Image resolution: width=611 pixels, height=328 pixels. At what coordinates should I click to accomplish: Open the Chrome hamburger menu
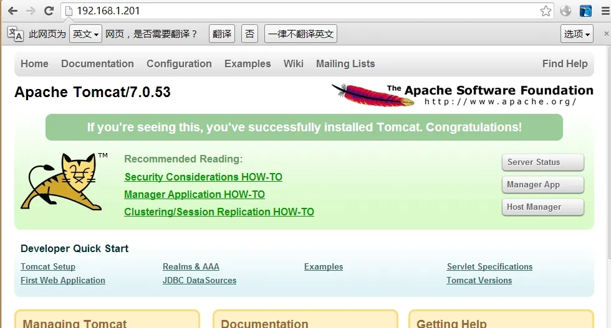[x=605, y=11]
